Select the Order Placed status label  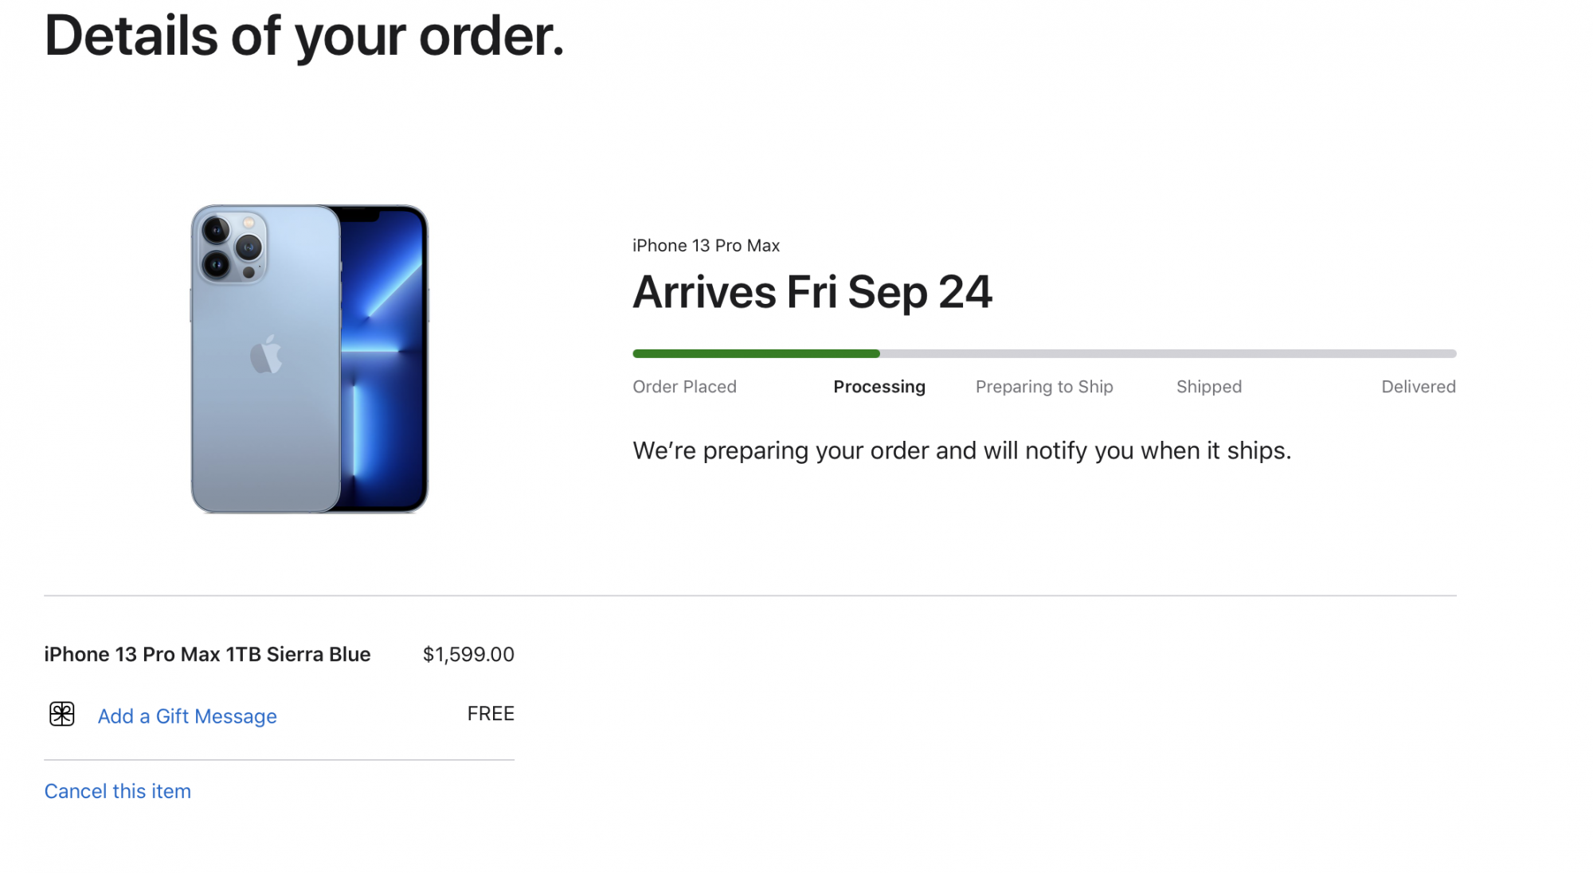[x=684, y=387]
